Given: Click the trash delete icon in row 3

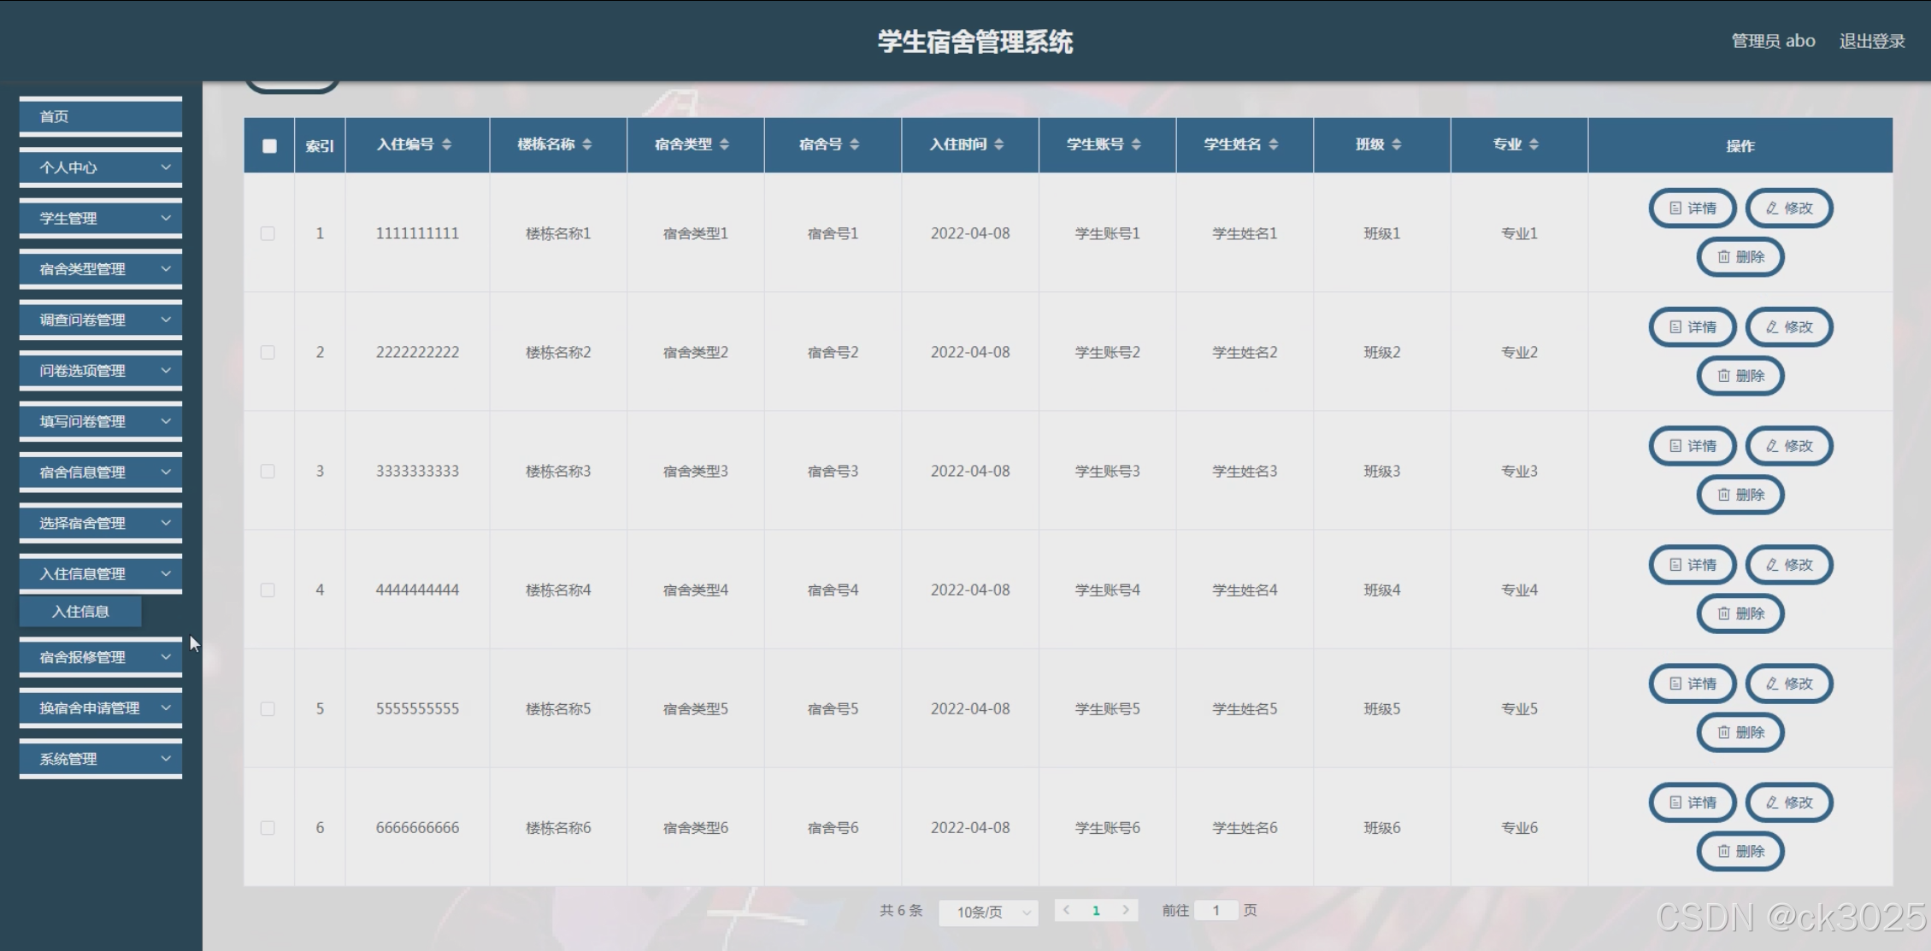Looking at the screenshot, I should tap(1723, 495).
